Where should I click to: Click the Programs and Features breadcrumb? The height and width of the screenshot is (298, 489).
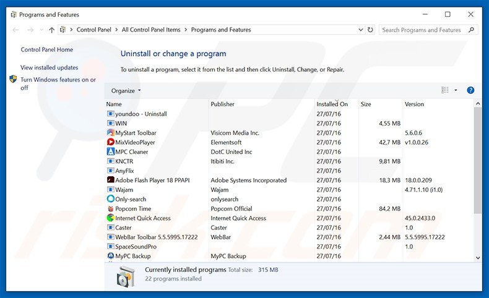(221, 30)
